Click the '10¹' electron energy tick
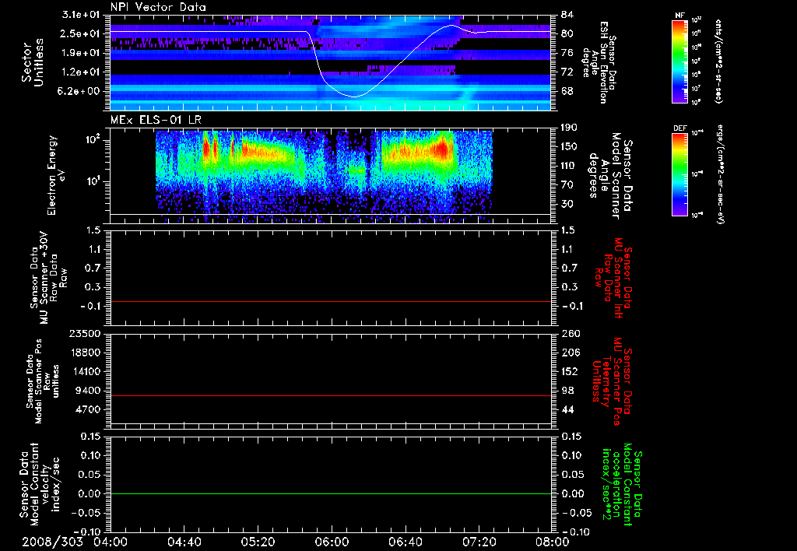This screenshot has width=797, height=551. pos(92,181)
